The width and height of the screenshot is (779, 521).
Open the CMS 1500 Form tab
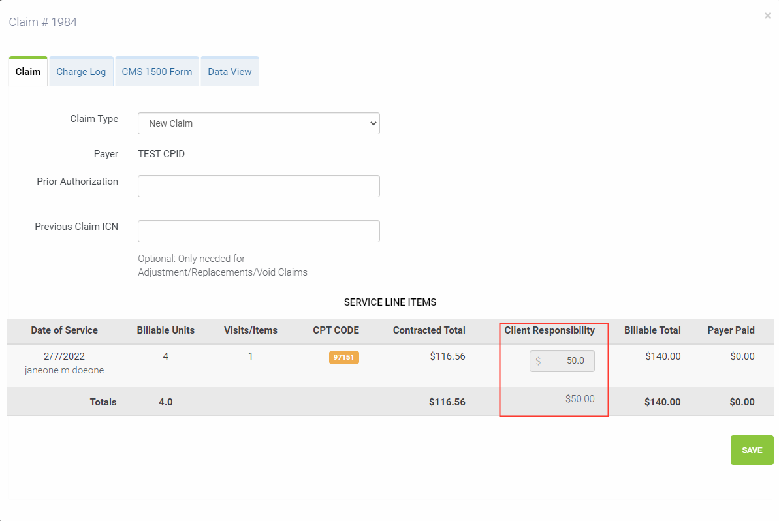click(x=157, y=72)
